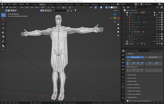Viewport: 164px width, 104px height.
Task: Click the zoom magnifier icon in viewport
Action: pyautogui.click(x=118, y=24)
